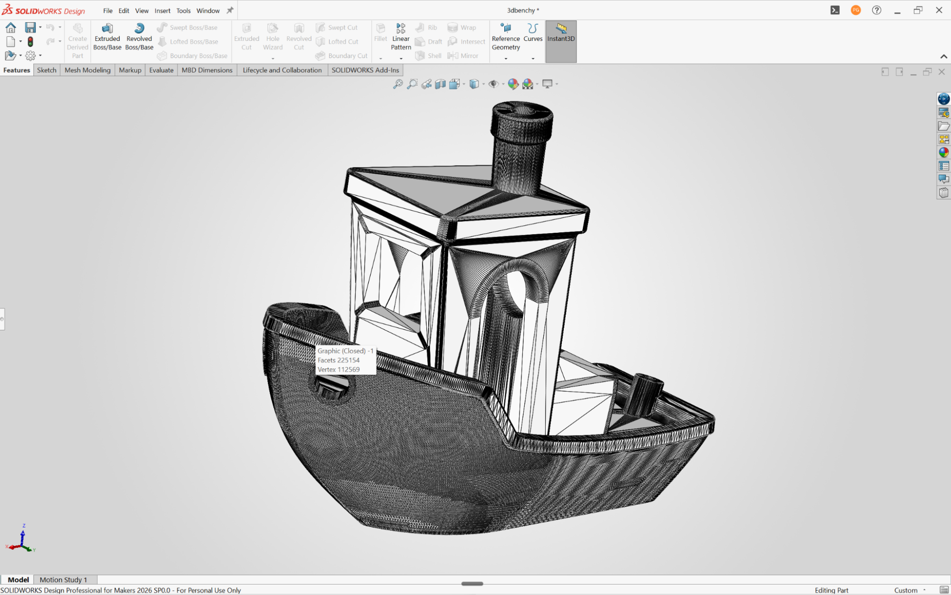Viewport: 951px width, 595px height.
Task: Select the Extruded Boss/Base tool
Action: point(107,37)
